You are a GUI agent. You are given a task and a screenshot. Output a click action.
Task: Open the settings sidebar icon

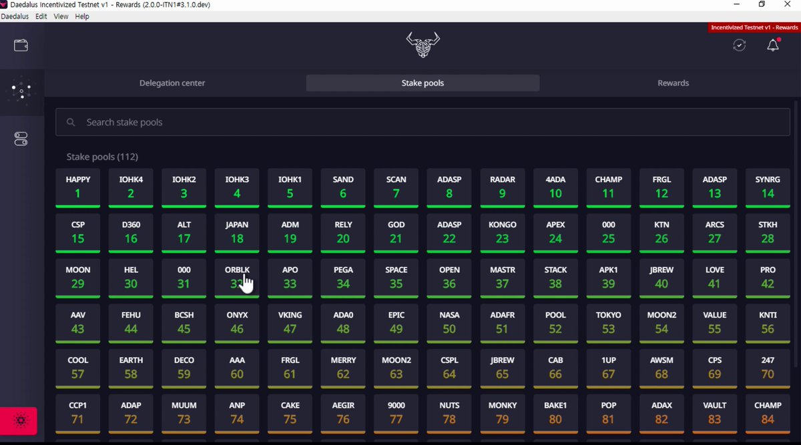(x=21, y=139)
